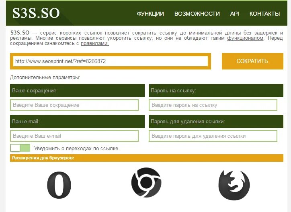Screen dimensions: 291x212
Task: Open the ВОЗМОЖНОСТИ menu item
Action: [197, 14]
